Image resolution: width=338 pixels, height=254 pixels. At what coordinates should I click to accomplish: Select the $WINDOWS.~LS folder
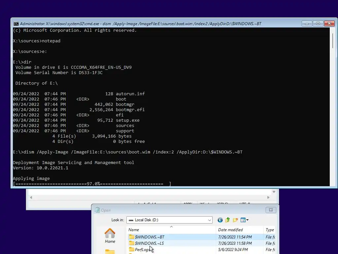[x=149, y=243]
